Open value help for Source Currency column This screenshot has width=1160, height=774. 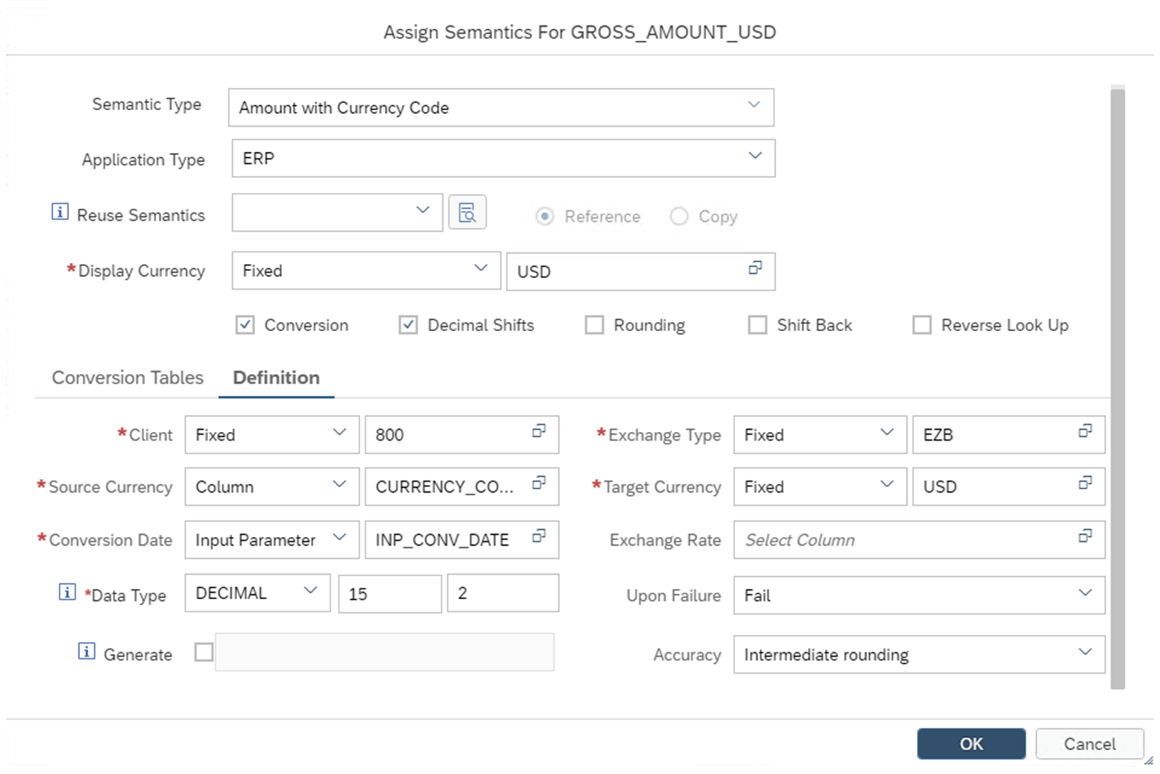click(x=539, y=483)
